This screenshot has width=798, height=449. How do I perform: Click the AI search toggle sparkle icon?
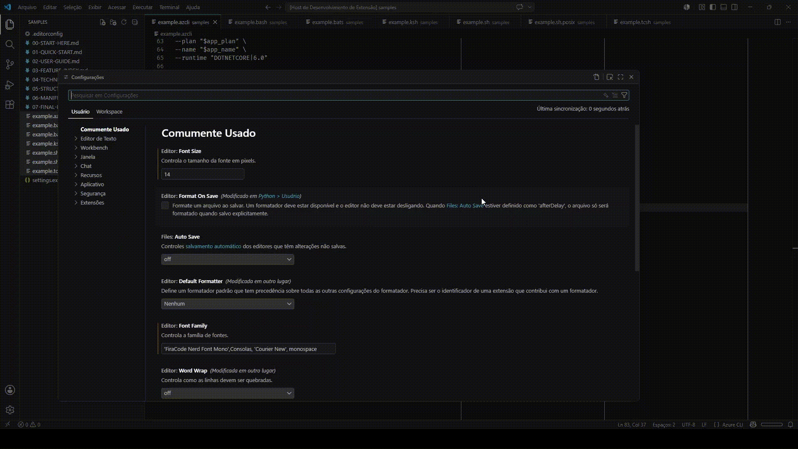point(606,95)
